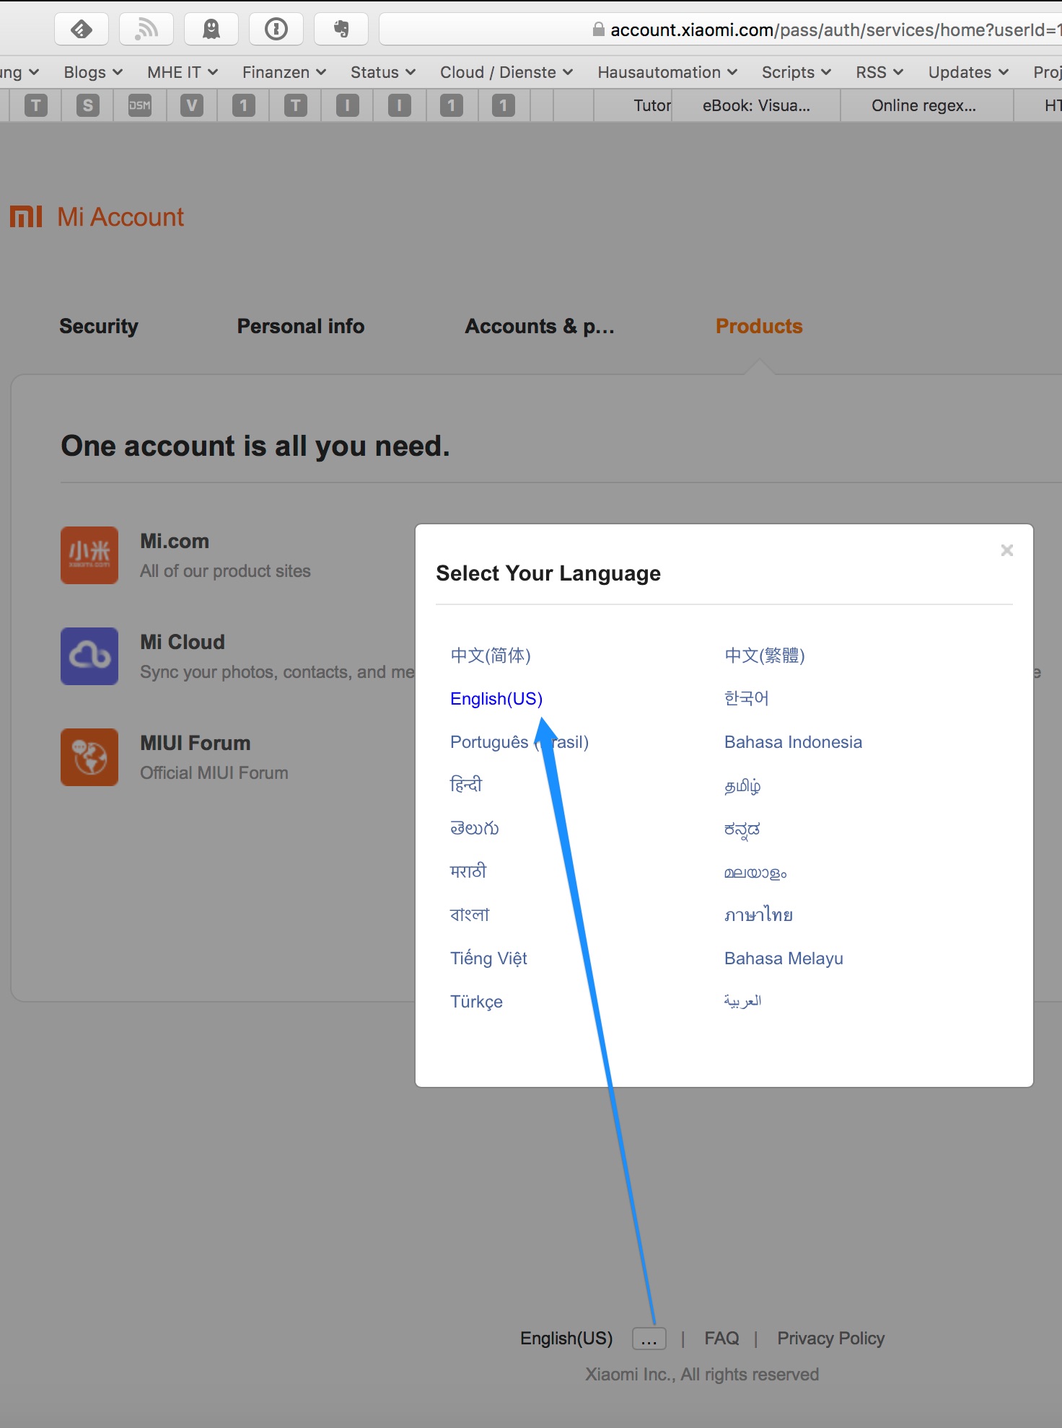Select Português (Brasil) language
The image size is (1062, 1428).
(x=519, y=742)
